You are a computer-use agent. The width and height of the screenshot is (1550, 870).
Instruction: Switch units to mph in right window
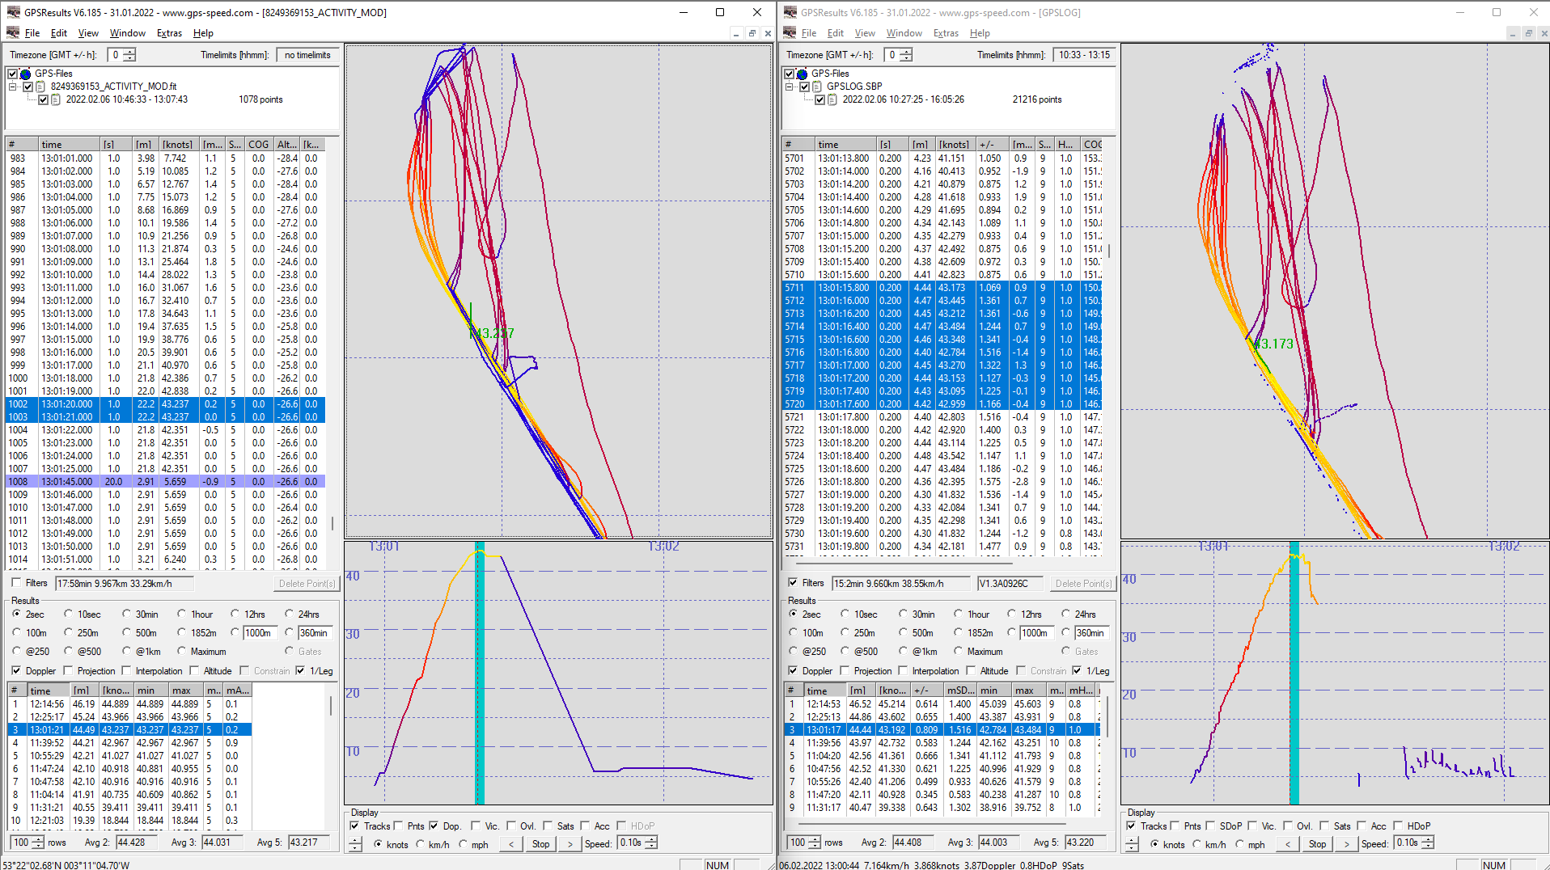(x=1239, y=844)
